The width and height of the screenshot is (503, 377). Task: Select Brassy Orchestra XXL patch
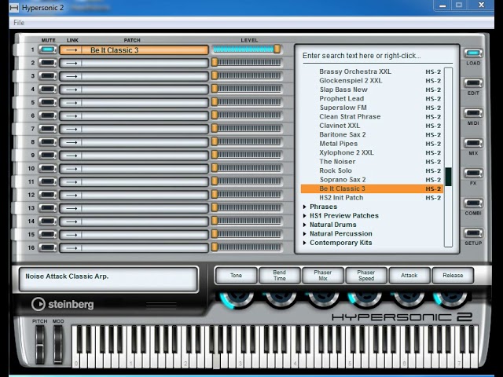(x=372, y=71)
